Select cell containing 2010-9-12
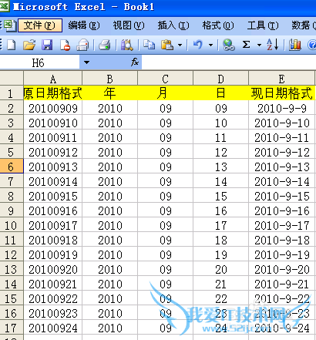Screen dimensions: 316x340 click(x=282, y=152)
